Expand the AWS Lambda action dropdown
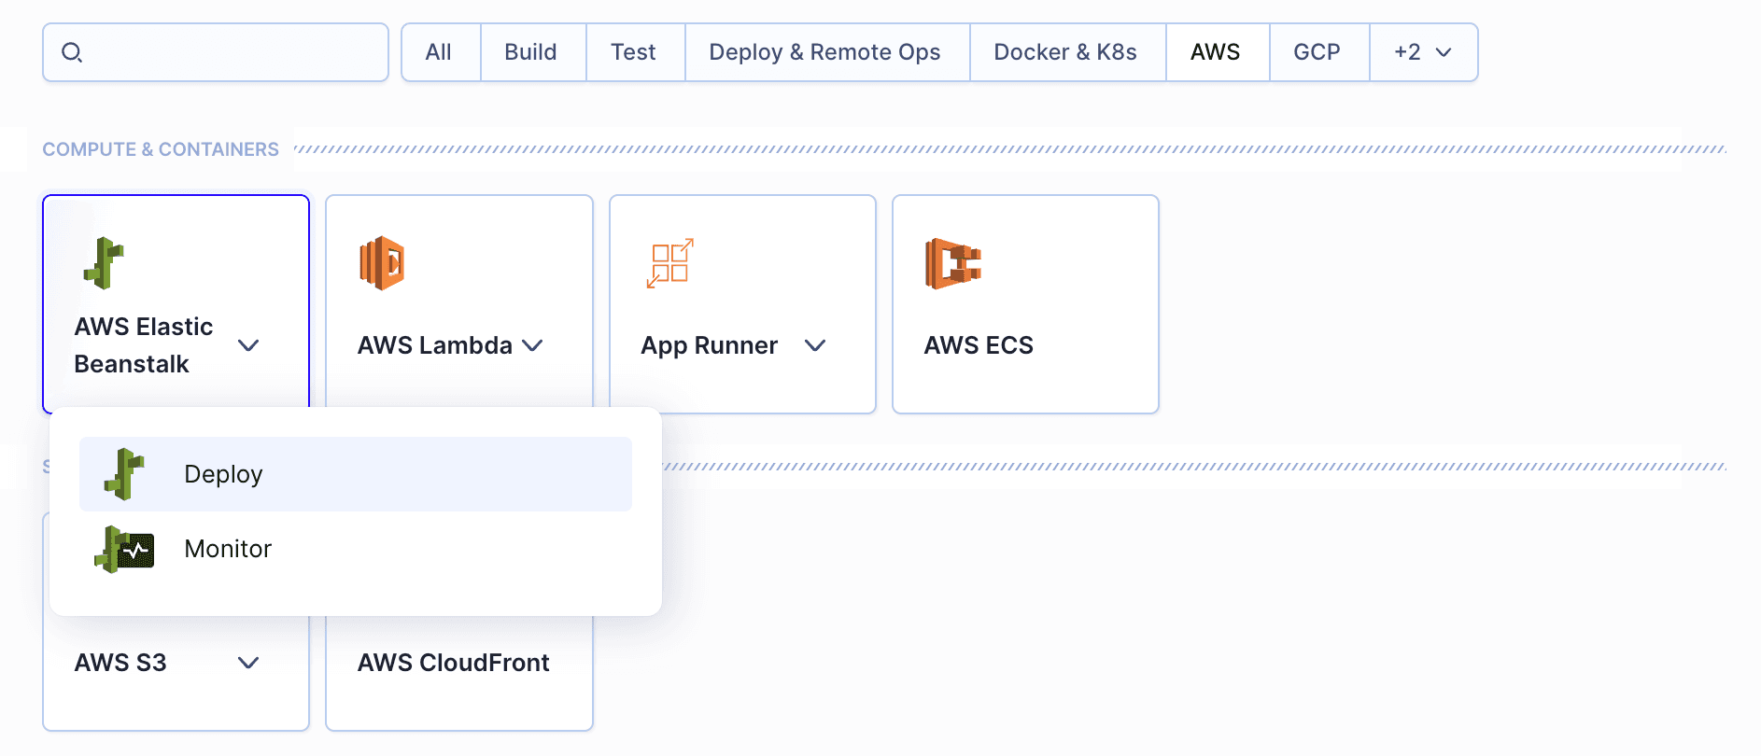The width and height of the screenshot is (1761, 756). [x=532, y=345]
